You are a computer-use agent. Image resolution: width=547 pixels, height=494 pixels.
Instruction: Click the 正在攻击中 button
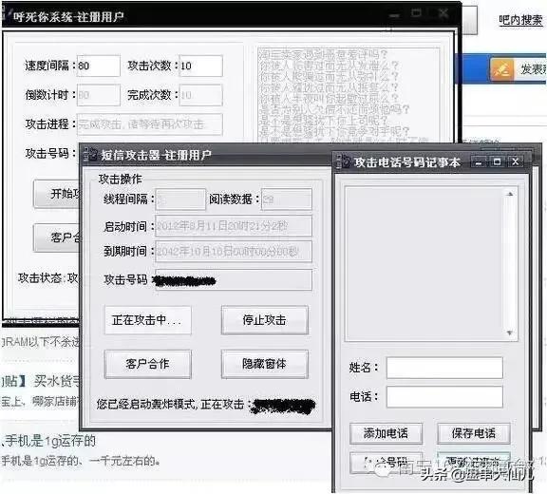148,320
